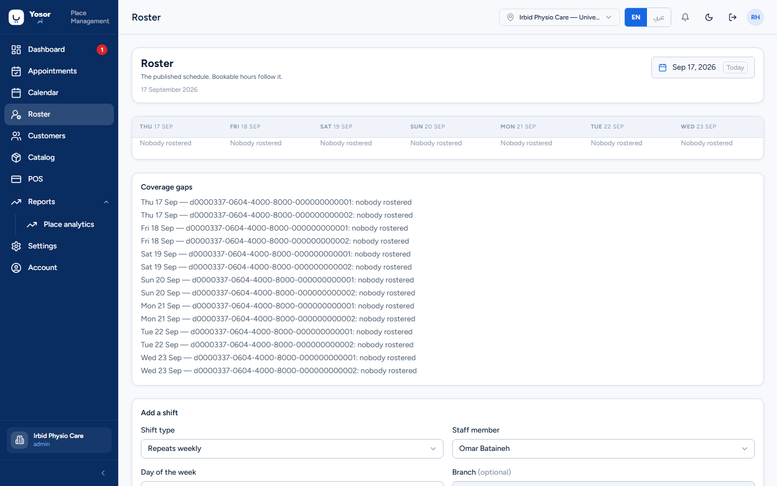Click the Irbid Physio Care admin card
The image size is (777, 486).
[x=59, y=440]
